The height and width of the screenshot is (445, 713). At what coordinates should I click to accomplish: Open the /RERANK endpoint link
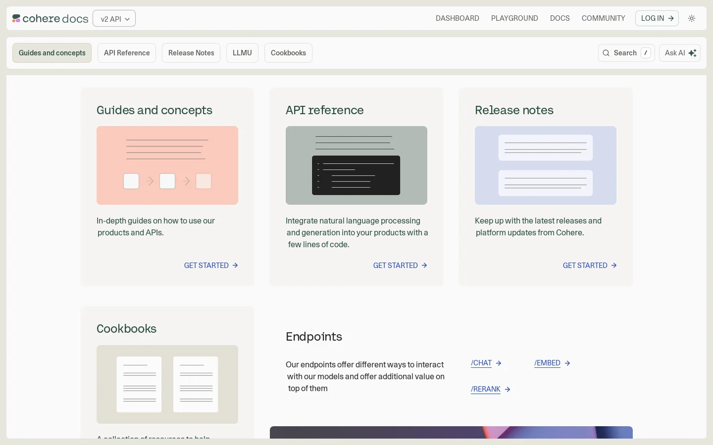[x=491, y=389]
